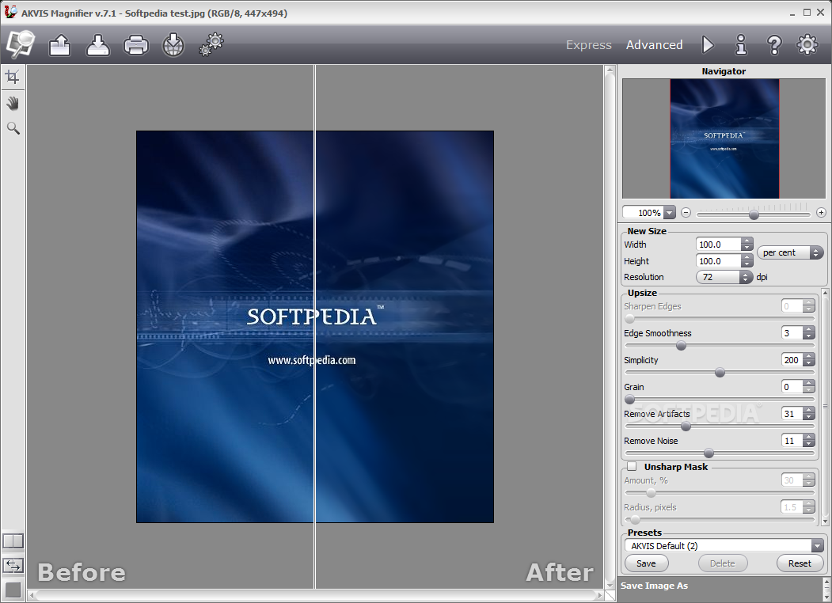
Task: Click the Grain slider handle
Action: [630, 400]
